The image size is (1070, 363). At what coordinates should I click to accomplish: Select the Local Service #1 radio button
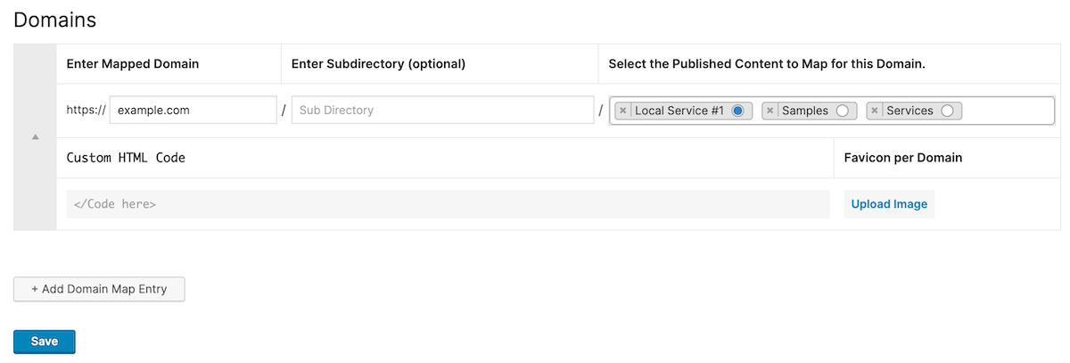[737, 111]
